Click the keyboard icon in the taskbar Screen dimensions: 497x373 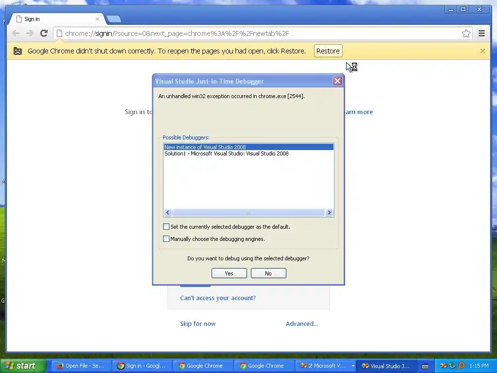pyautogui.click(x=425, y=366)
